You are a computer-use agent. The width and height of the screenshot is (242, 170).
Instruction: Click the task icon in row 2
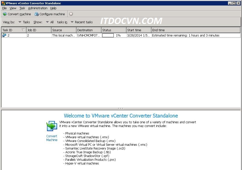pyautogui.click(x=4, y=35)
